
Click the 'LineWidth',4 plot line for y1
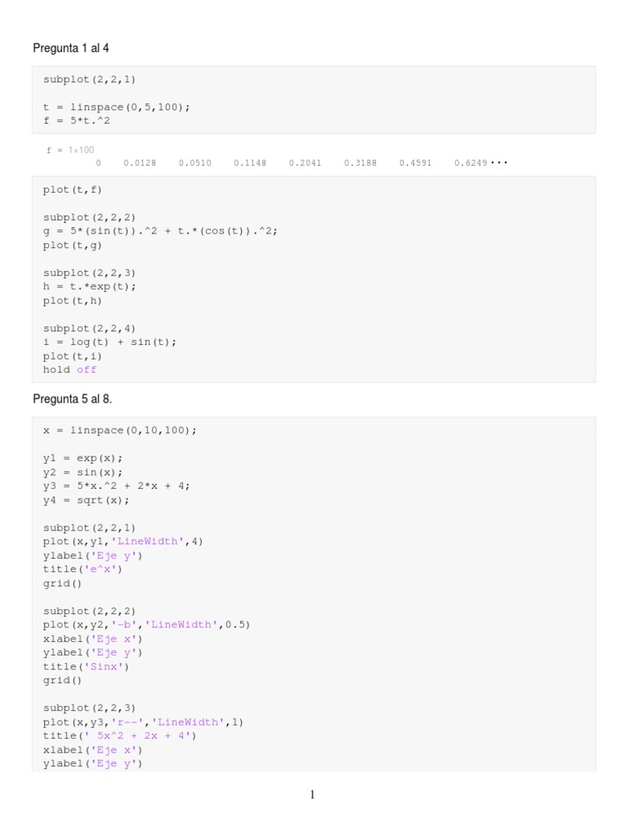point(123,541)
